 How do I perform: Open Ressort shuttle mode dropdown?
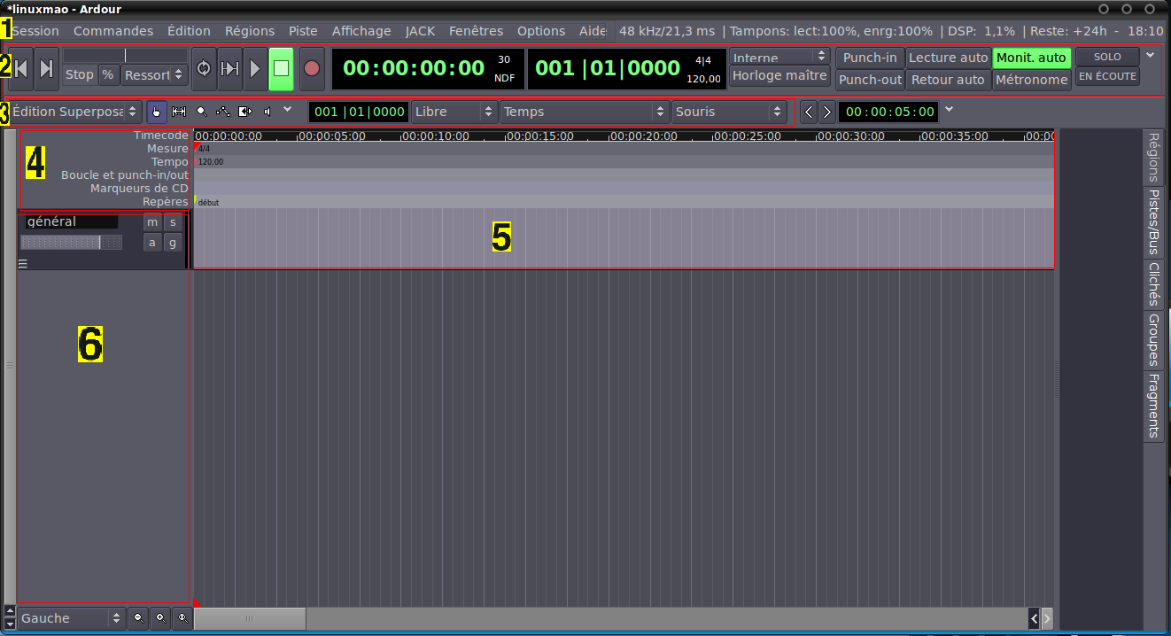(154, 75)
